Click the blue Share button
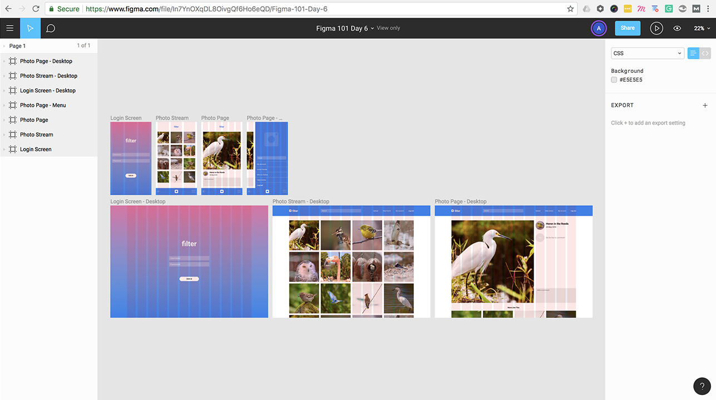Viewport: 716px width, 400px height. point(627,28)
